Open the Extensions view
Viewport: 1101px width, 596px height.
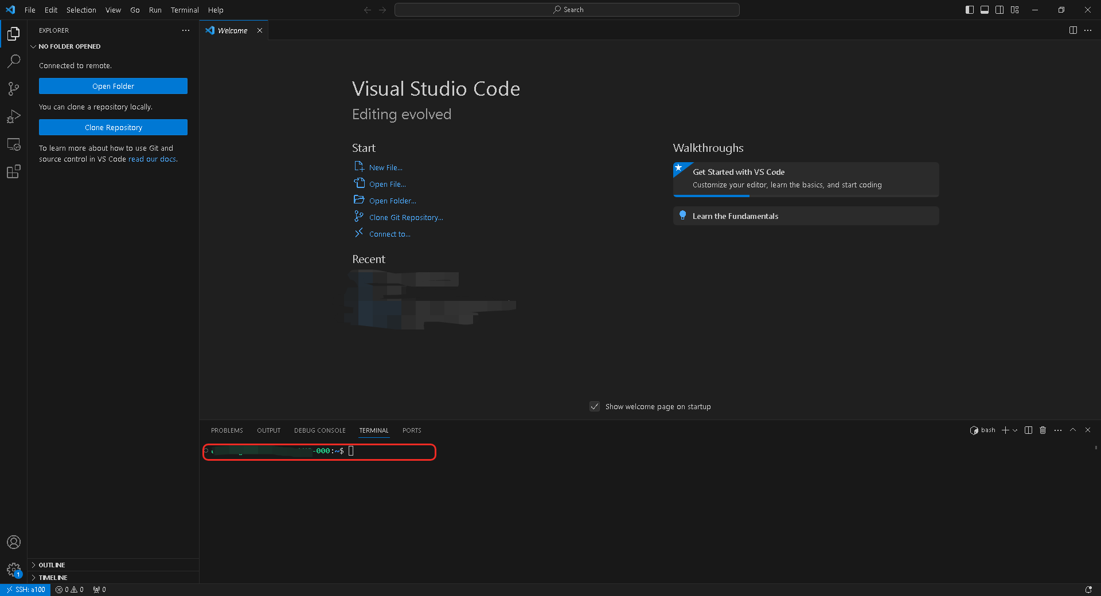point(14,171)
